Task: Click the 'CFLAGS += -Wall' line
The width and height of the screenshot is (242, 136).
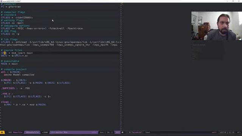Action: [12, 23]
